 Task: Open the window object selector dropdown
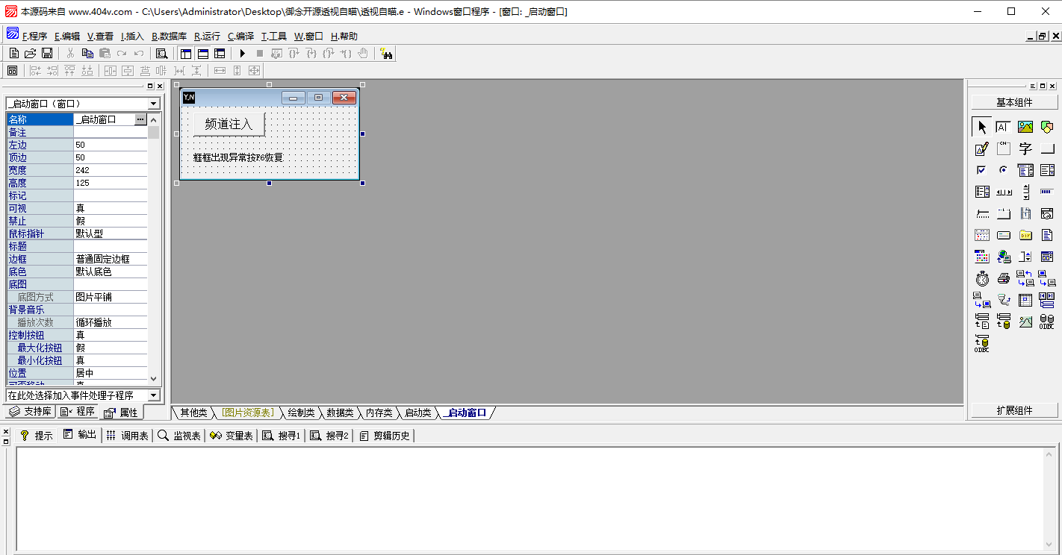tap(153, 103)
